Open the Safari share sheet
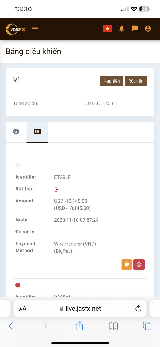 79,325
